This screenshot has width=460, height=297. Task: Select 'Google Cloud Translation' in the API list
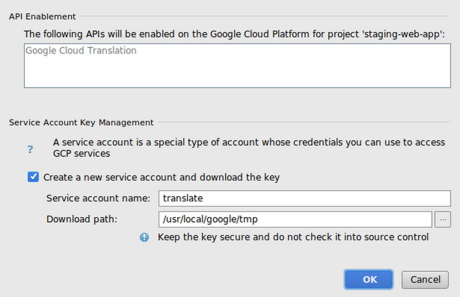[x=81, y=50]
